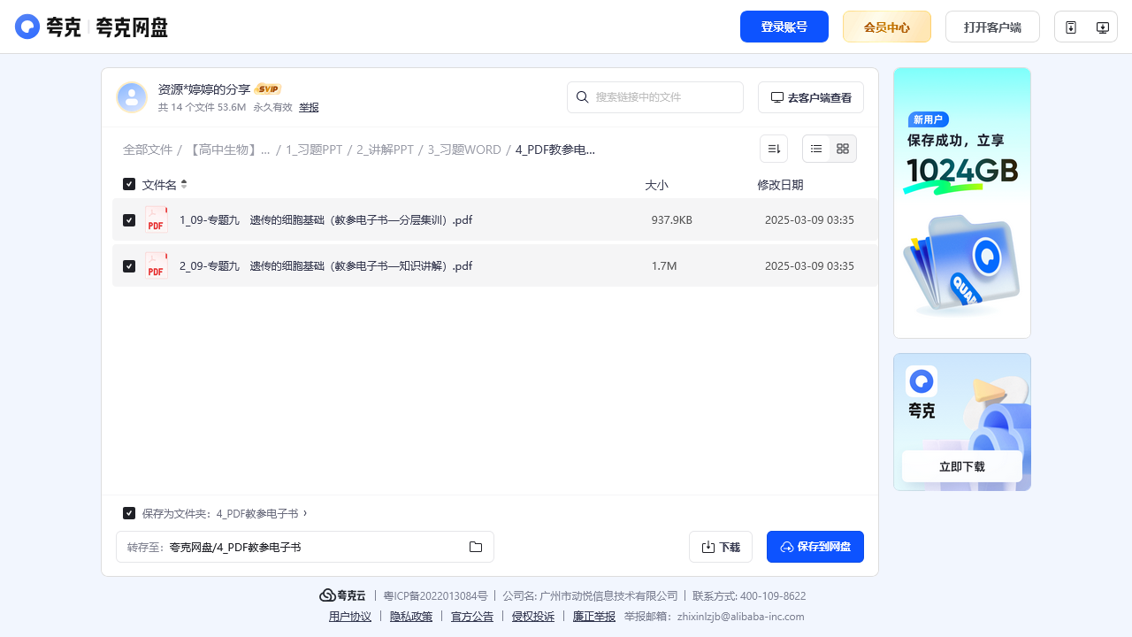Expand the 保存为文件夹 name chevron
Screen dimensions: 1132x637
click(x=305, y=513)
